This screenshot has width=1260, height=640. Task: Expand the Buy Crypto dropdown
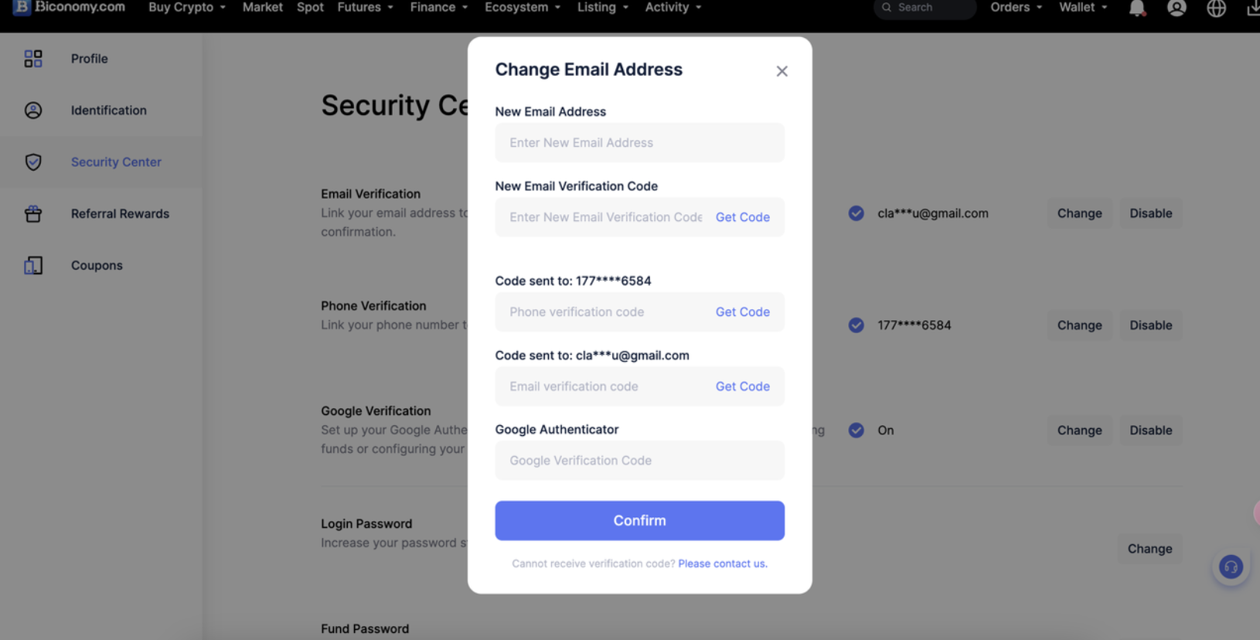[187, 8]
